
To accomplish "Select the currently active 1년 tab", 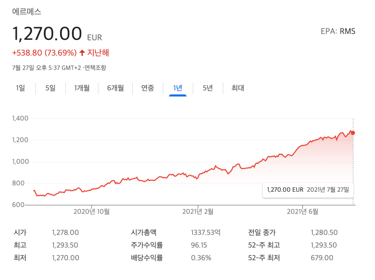I will [177, 88].
